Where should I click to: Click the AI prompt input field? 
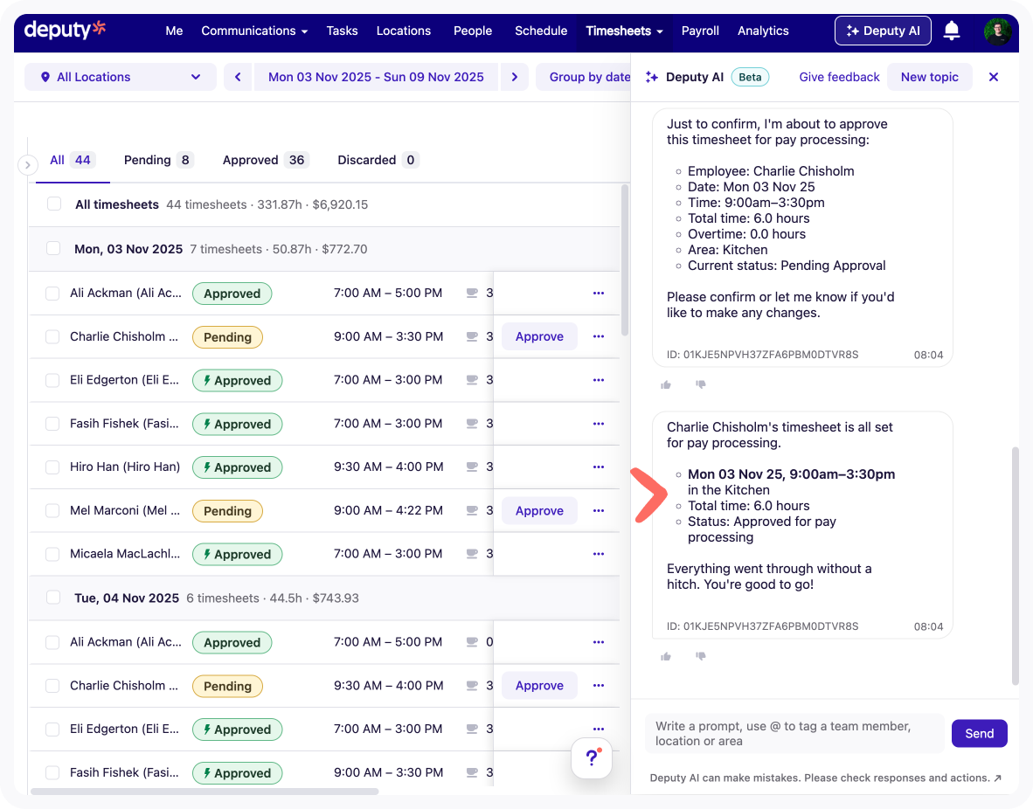[x=794, y=733]
